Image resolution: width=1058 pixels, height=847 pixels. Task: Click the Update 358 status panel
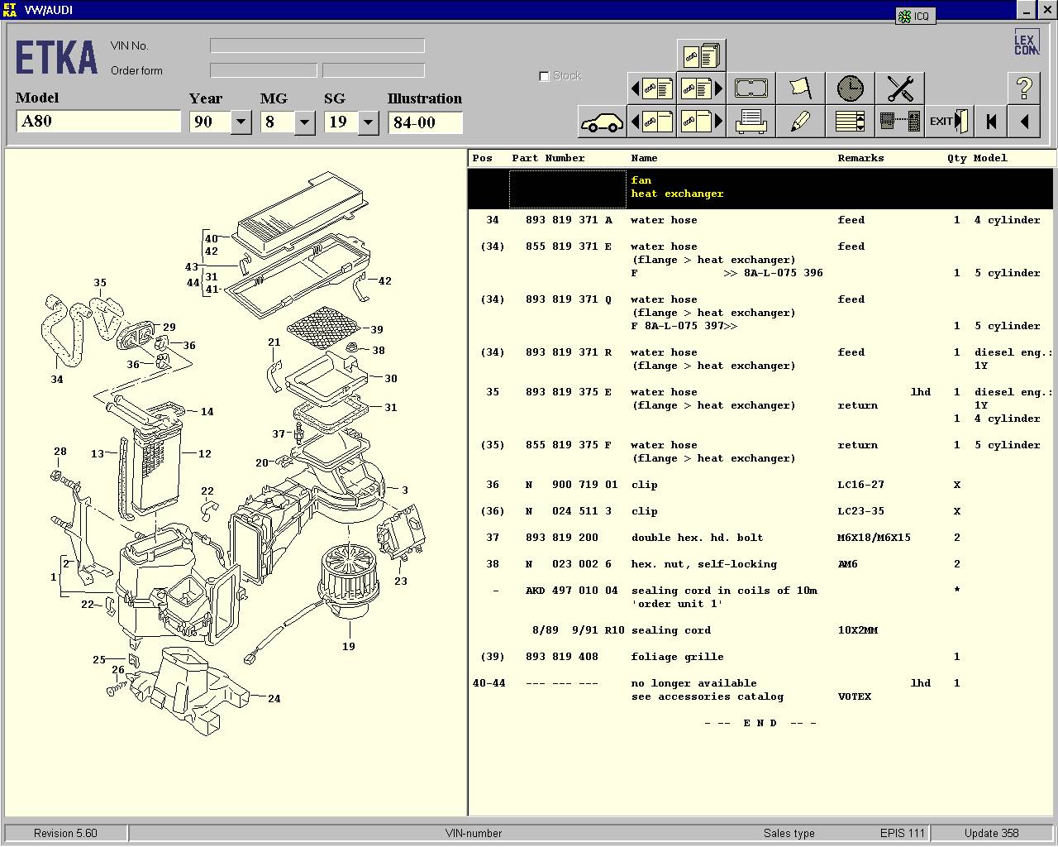(992, 833)
